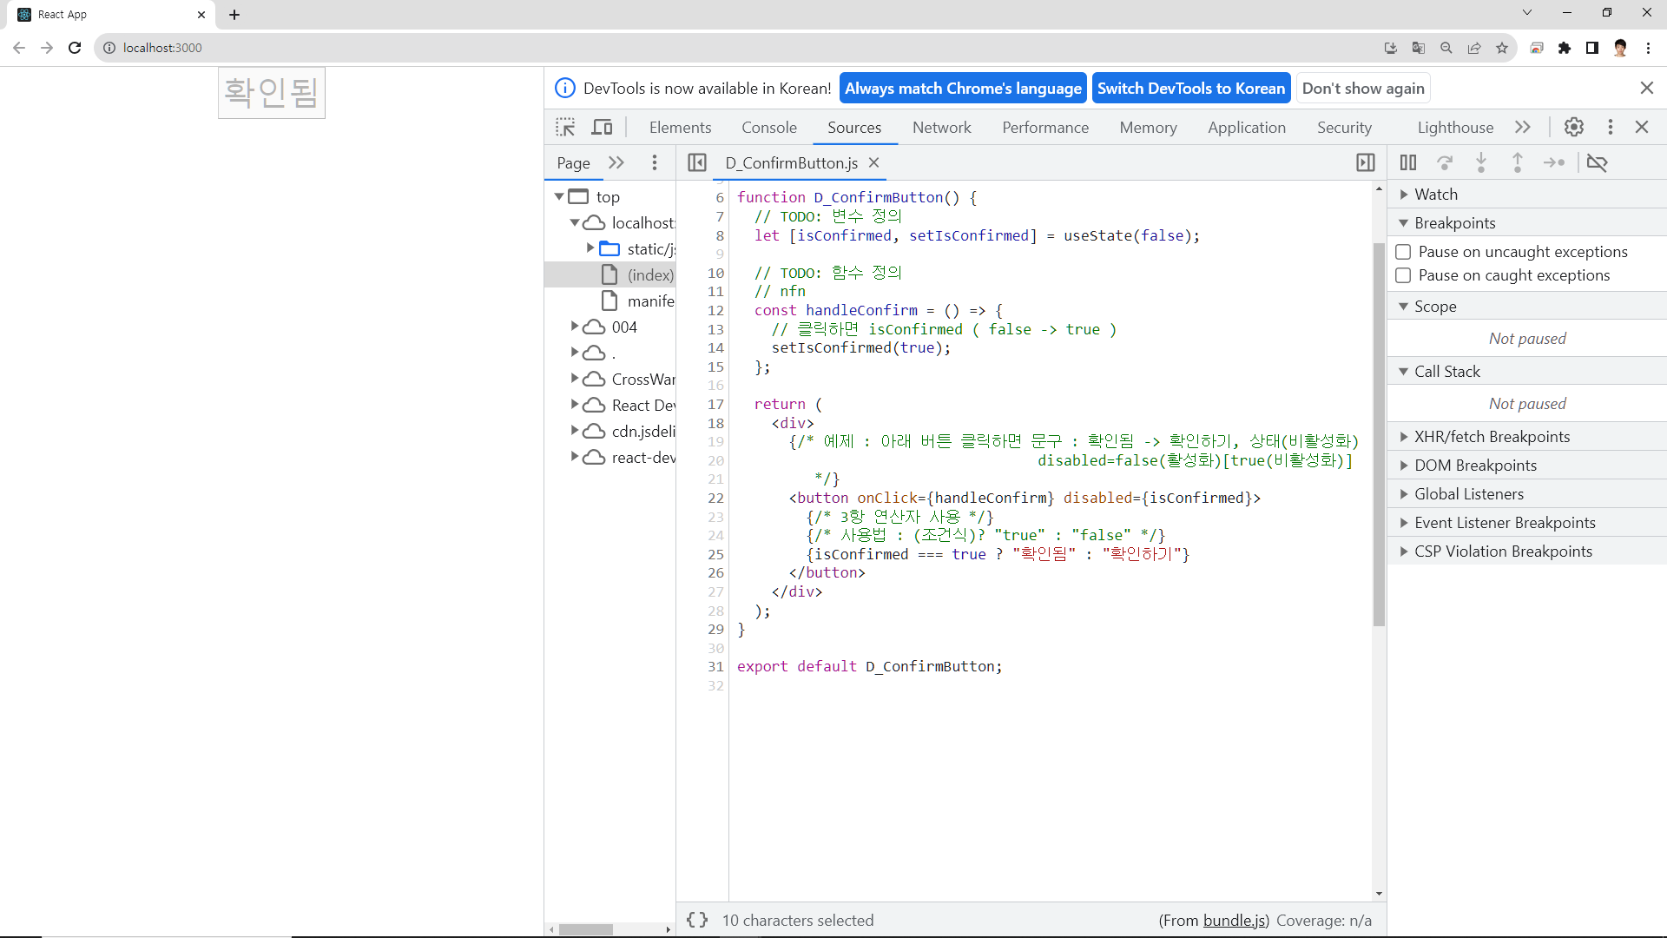
Task: Enable Pause on caught exceptions
Action: coord(1403,275)
